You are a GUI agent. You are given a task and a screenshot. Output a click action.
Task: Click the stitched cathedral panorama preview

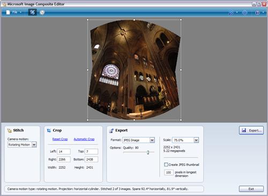[134, 70]
